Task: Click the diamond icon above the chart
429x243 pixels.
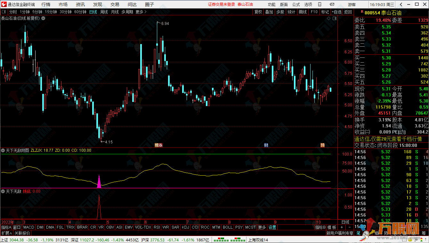Action: [x=328, y=19]
